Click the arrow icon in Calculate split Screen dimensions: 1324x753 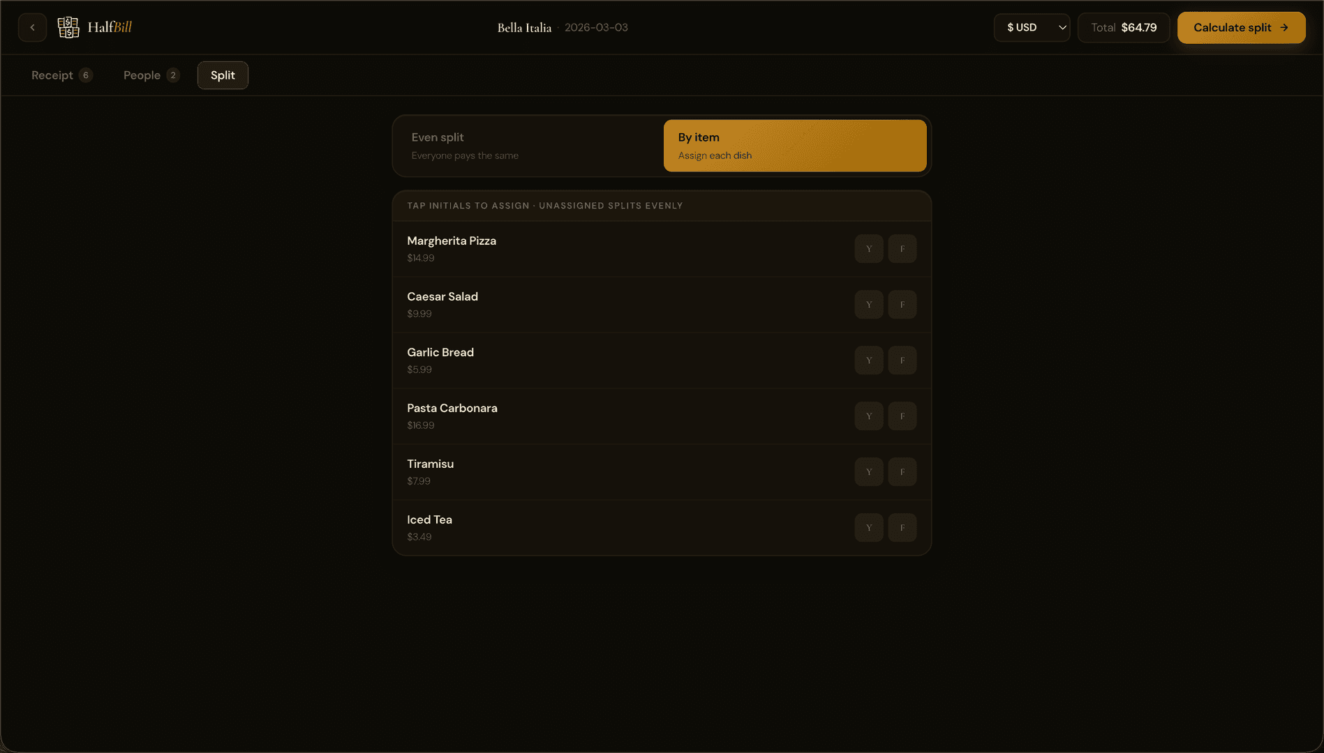1284,28
